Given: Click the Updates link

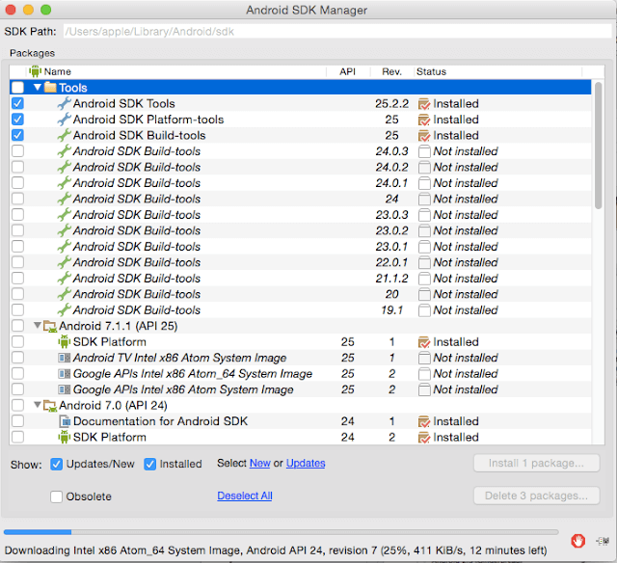Looking at the screenshot, I should [x=306, y=463].
